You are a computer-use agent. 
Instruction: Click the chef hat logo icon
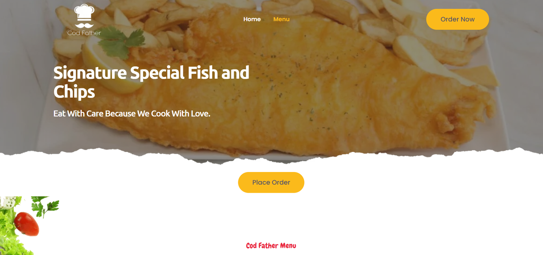[x=84, y=13]
